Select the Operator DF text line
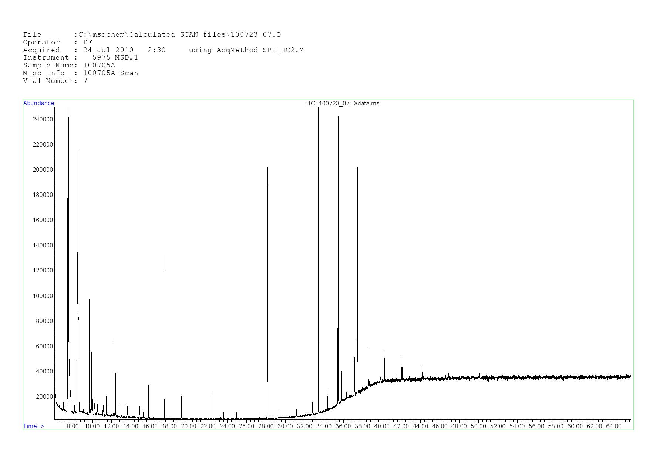This screenshot has width=649, height=459. pos(57,42)
